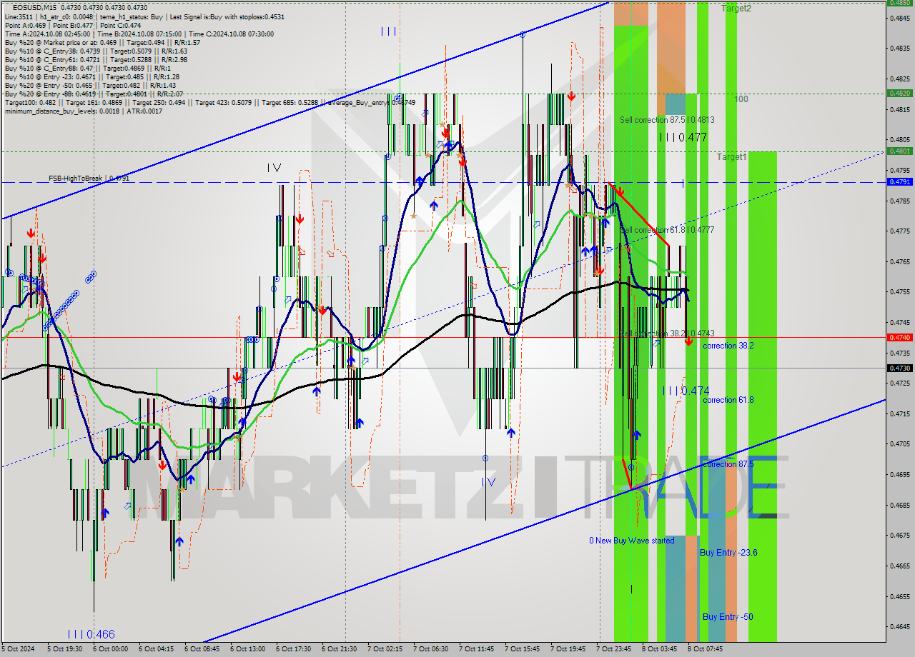Screen dimensions: 915x657
Task: Click the 'Target100: 0.482' targets info line
Action: 210,102
